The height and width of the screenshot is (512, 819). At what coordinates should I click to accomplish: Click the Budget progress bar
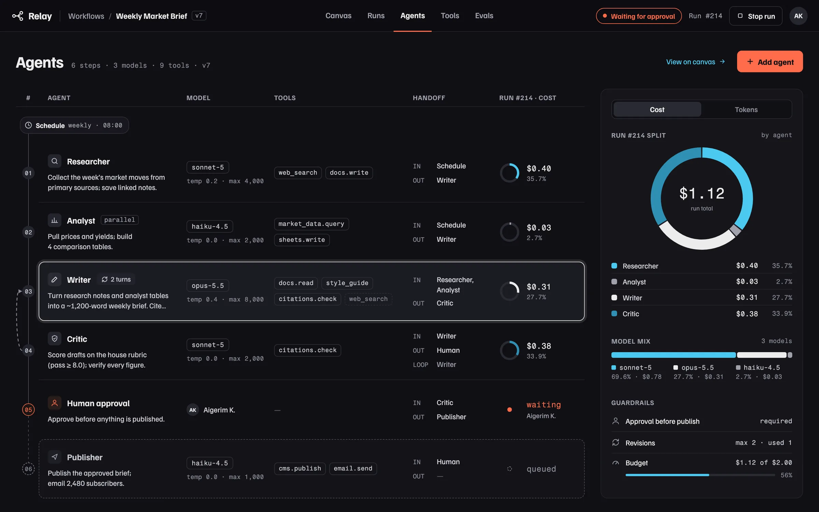pos(700,475)
